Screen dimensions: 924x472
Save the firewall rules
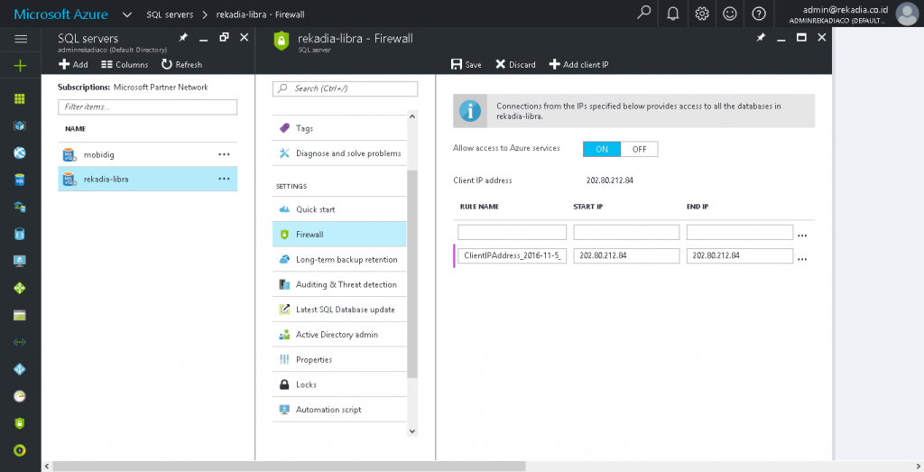pos(467,65)
